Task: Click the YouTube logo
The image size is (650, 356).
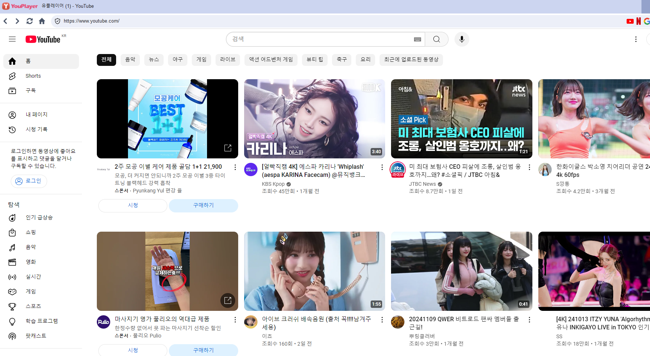Action: [43, 39]
